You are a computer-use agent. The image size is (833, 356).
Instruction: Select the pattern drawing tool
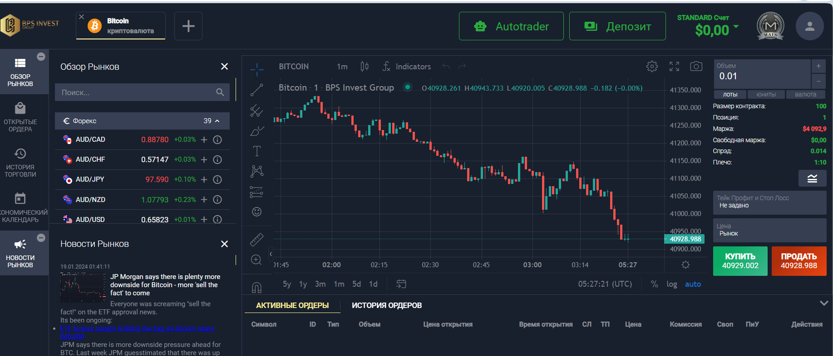click(x=256, y=171)
